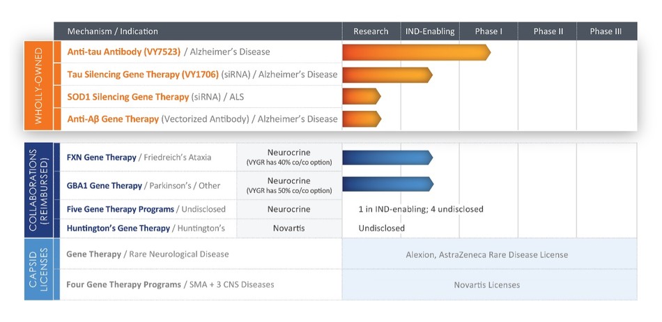Click the Novartis Licenses cell
662x322 pixels.
point(486,284)
